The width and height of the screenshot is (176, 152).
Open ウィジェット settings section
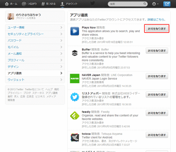35,80
